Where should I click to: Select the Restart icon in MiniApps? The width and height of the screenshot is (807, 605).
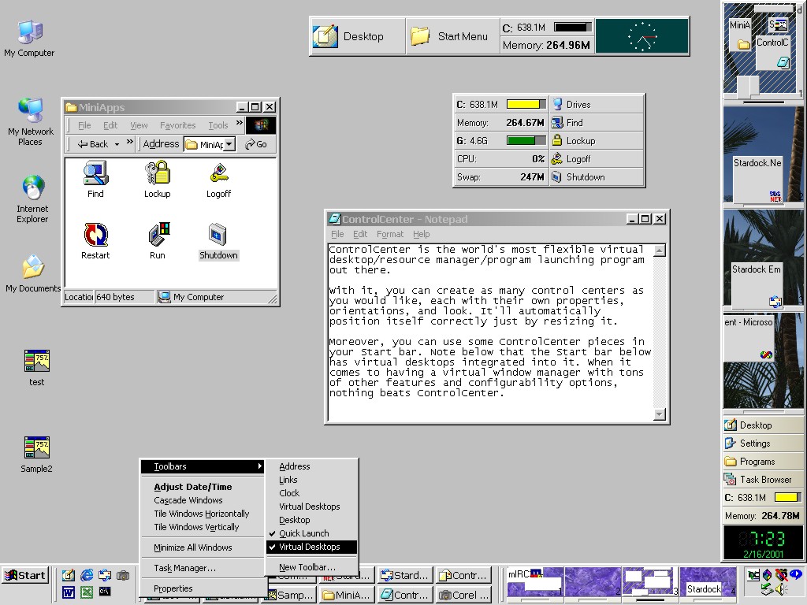point(95,241)
